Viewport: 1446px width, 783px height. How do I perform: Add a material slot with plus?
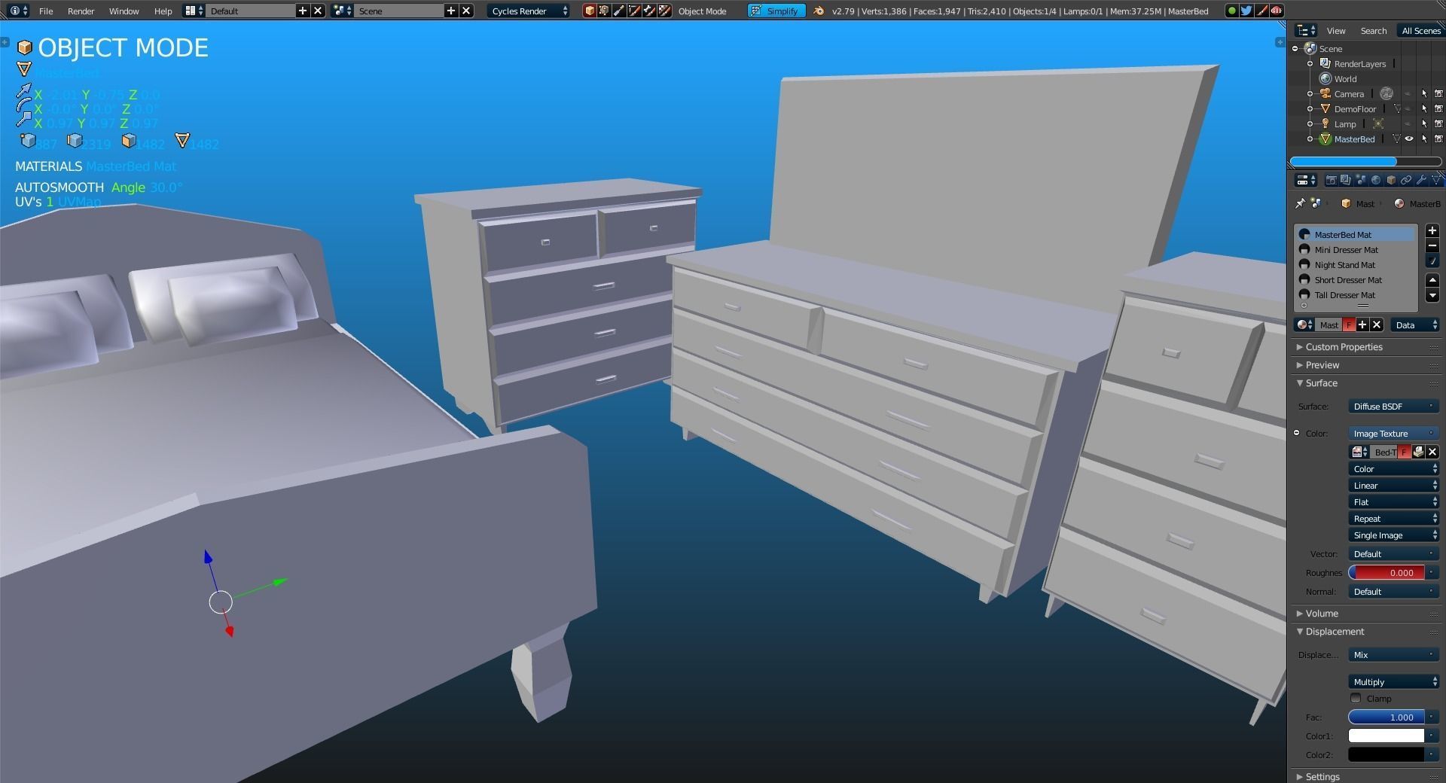1432,231
